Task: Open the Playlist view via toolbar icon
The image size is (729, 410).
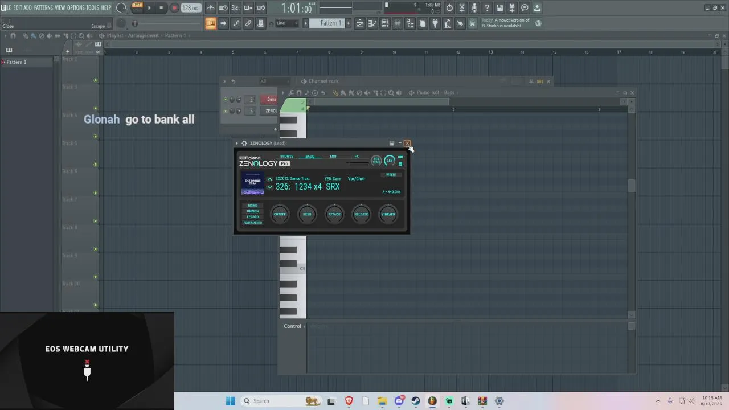Action: [360, 23]
